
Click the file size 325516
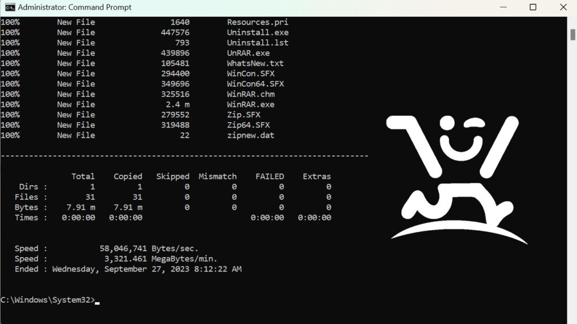click(175, 94)
